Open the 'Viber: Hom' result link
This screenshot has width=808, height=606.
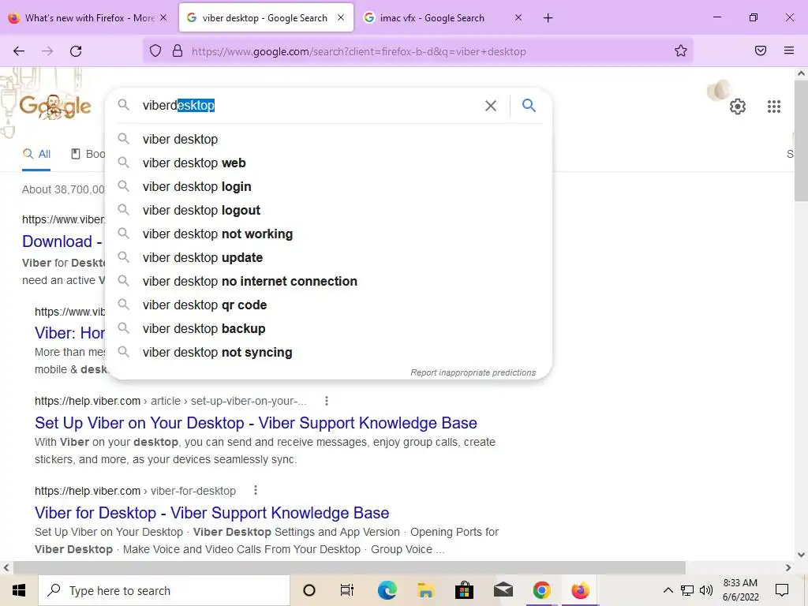pos(69,333)
